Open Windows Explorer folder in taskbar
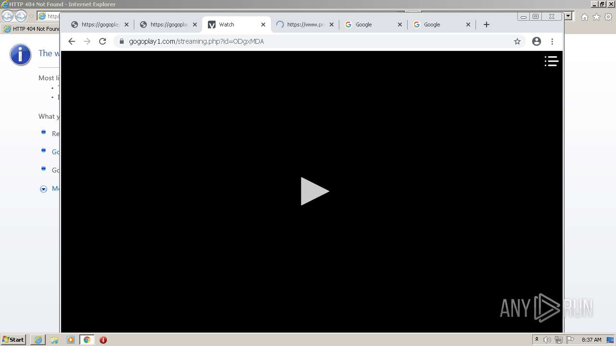The image size is (616, 346). coord(54,340)
